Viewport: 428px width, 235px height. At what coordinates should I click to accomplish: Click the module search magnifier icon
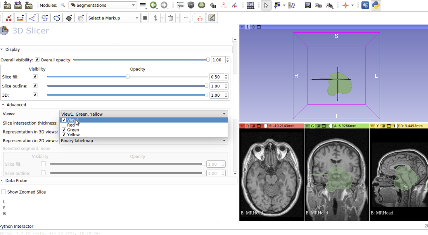[63, 5]
